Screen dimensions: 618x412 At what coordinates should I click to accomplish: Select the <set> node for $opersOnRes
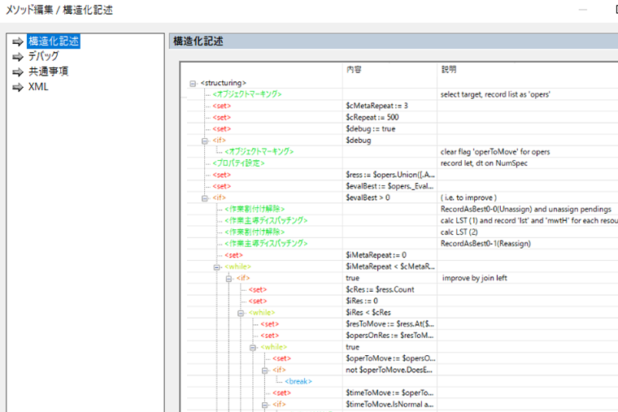pyautogui.click(x=270, y=335)
